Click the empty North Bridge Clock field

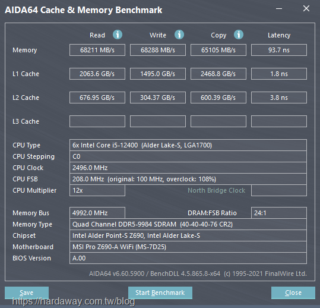click(279, 190)
